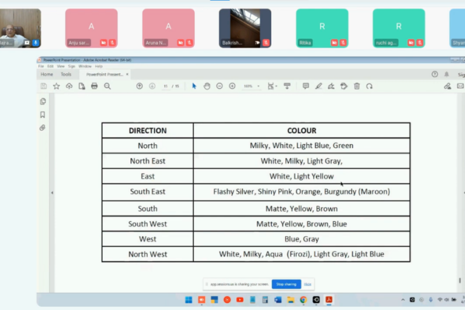Open Windows Start menu on taskbar
Viewport: 465px width, 310px height.
(x=189, y=300)
